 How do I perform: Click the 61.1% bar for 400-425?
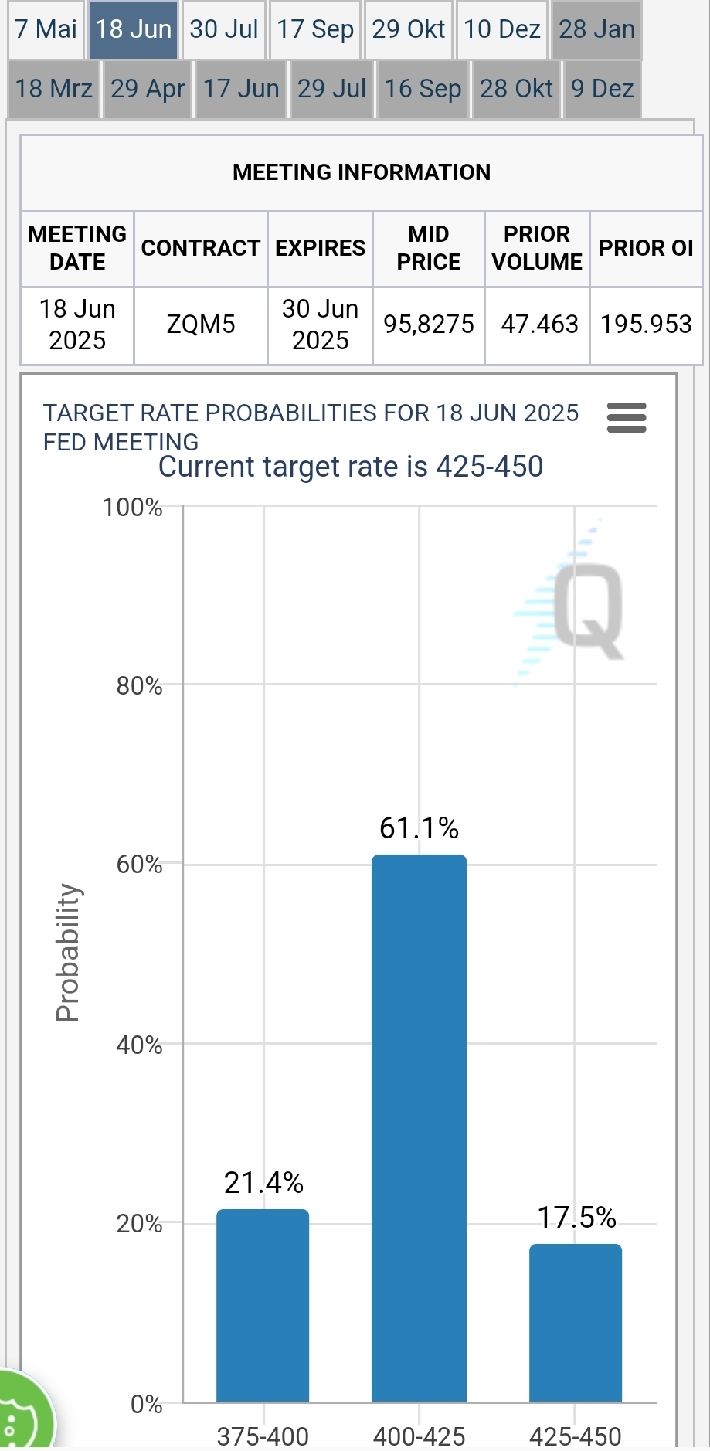tap(419, 1128)
